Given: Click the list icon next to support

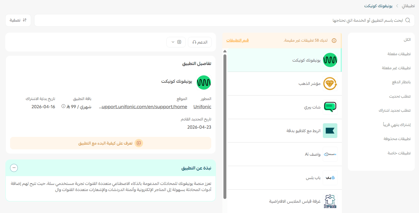Looking at the screenshot, I should coord(179,42).
